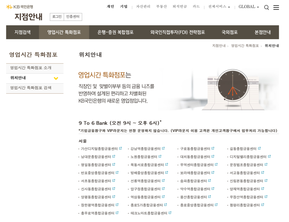The height and width of the screenshot is (222, 289).
Task: Open external link icon next to 목동서로종합금융센터
Action: tap(167, 164)
